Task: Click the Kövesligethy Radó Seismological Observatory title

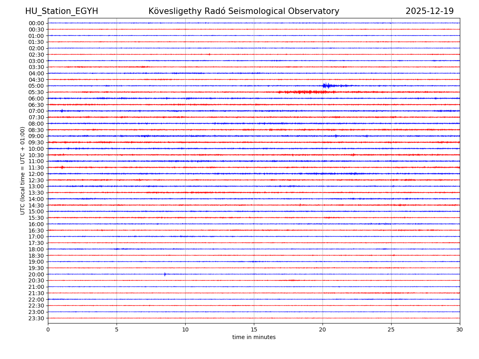Action: pyautogui.click(x=243, y=12)
